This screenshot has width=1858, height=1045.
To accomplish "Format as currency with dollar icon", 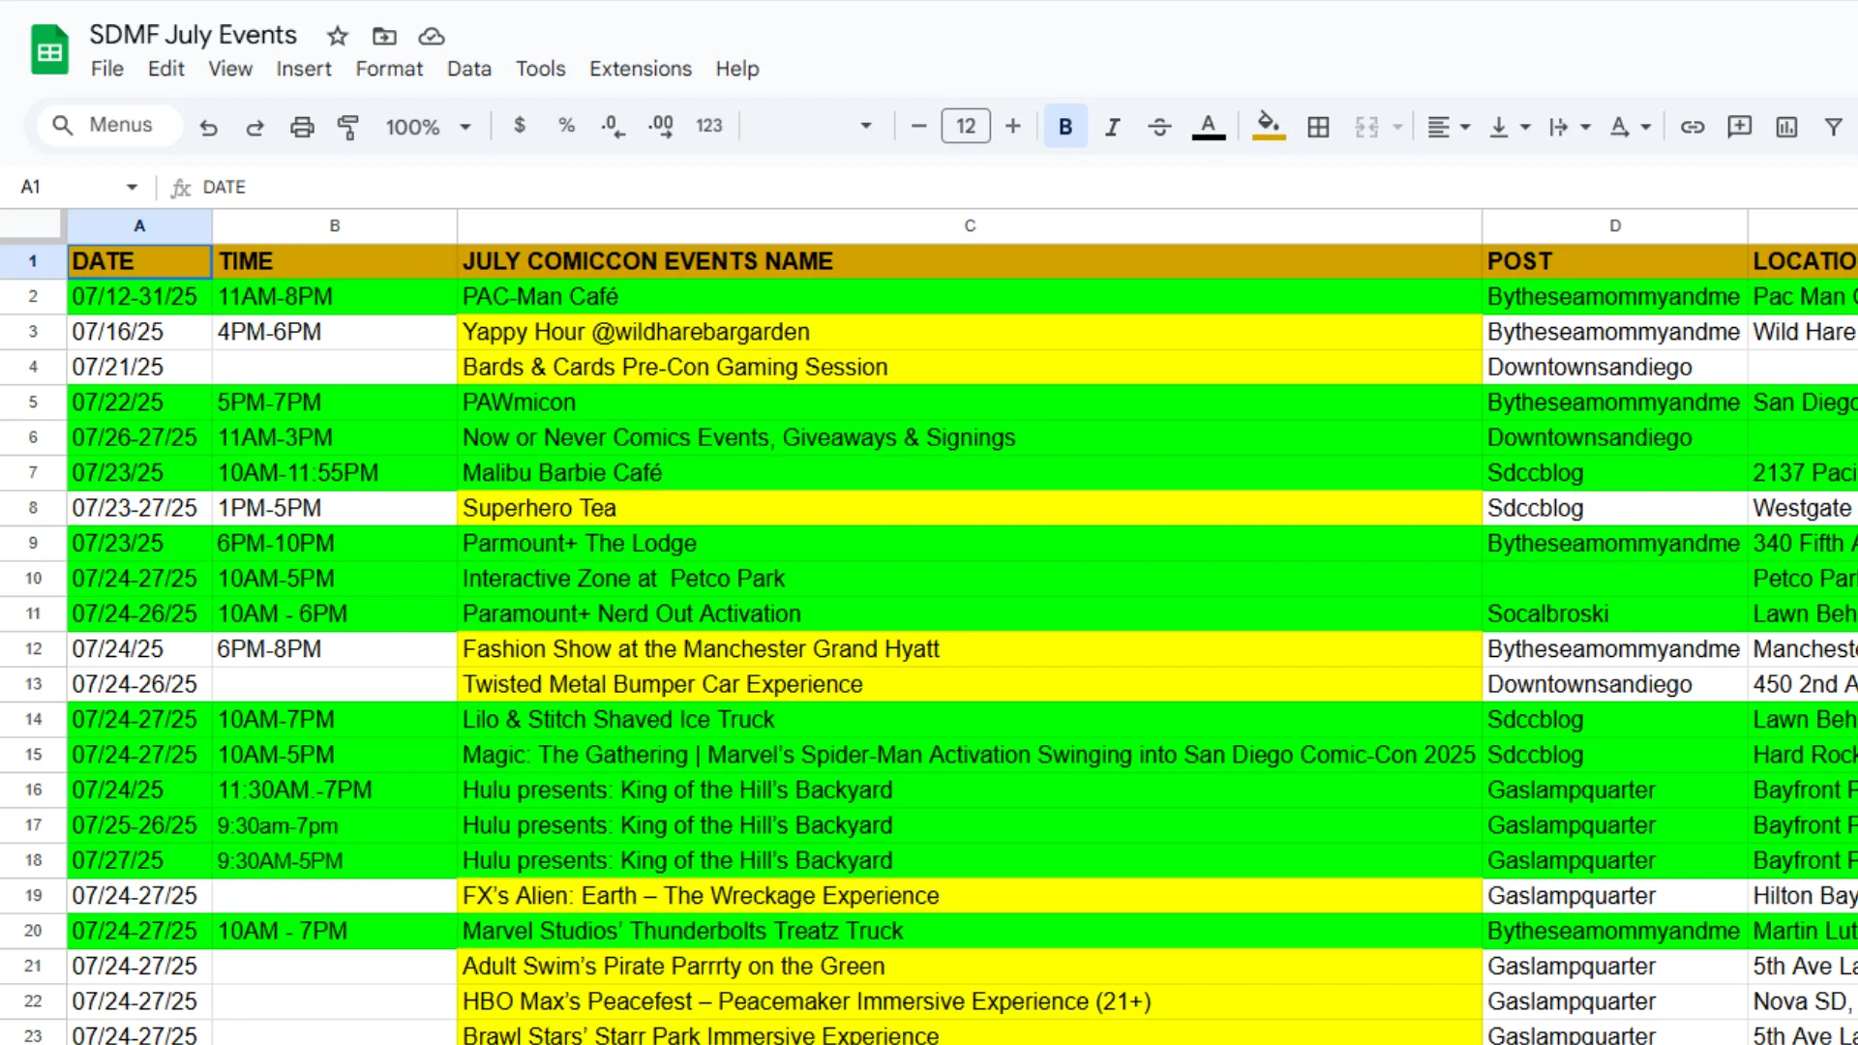I will click(520, 126).
